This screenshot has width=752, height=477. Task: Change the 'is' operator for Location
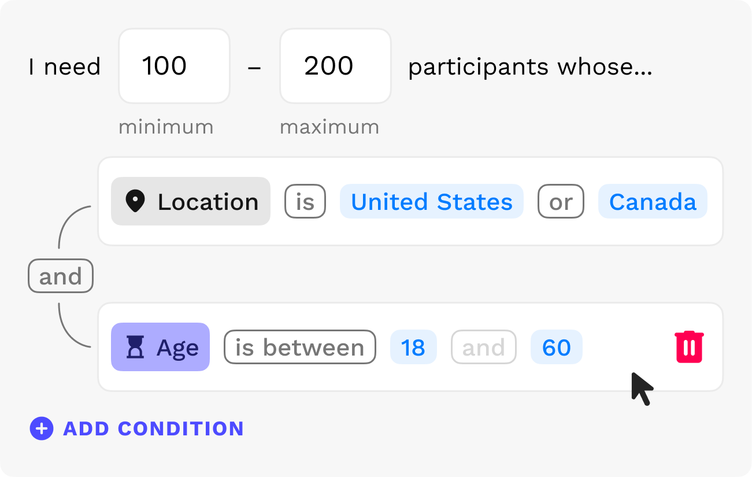tap(305, 201)
